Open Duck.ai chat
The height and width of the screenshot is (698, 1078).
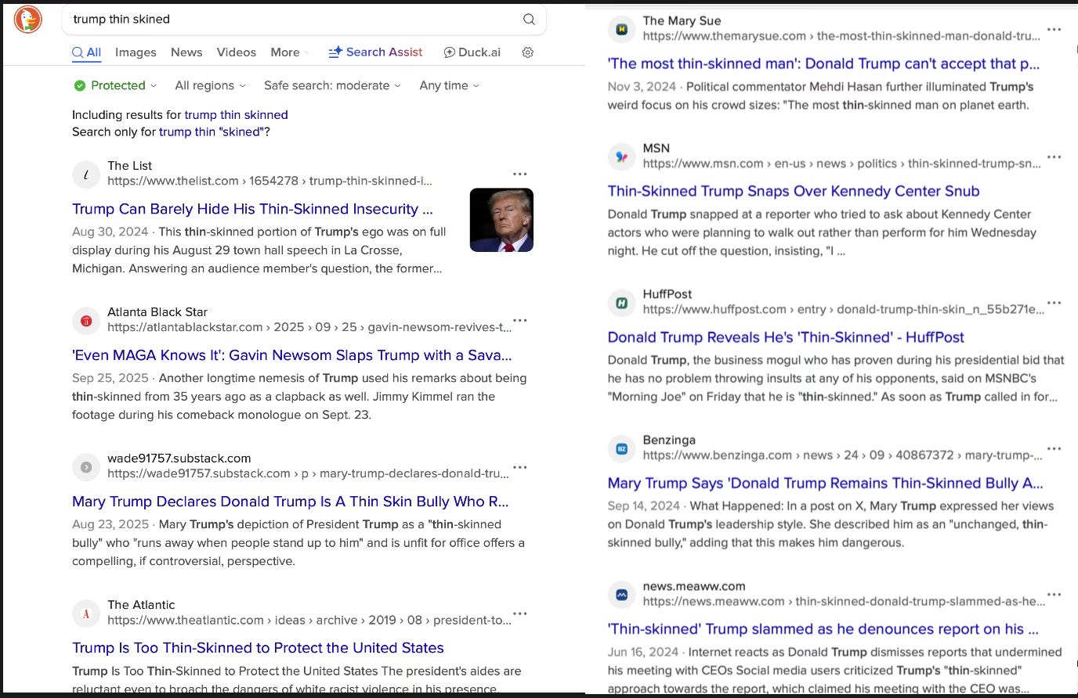(x=472, y=52)
